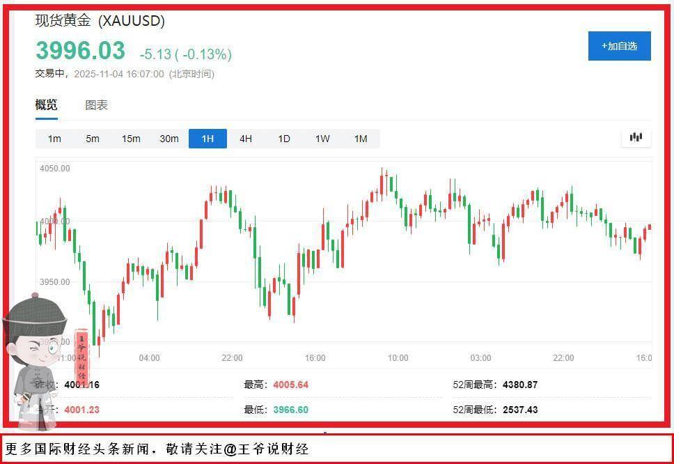Select the 1m timeframe
This screenshot has height=464, width=674.
[54, 139]
